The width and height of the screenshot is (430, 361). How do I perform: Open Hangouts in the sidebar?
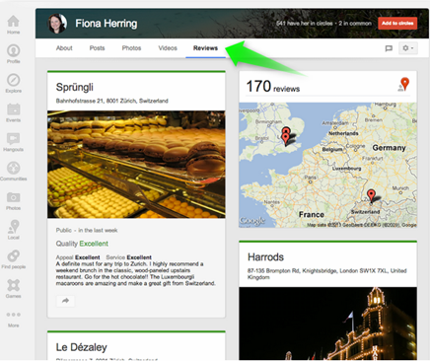click(13, 142)
